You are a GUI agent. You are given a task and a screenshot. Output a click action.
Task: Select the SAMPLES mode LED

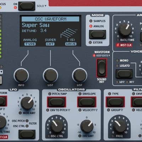(91, 21)
